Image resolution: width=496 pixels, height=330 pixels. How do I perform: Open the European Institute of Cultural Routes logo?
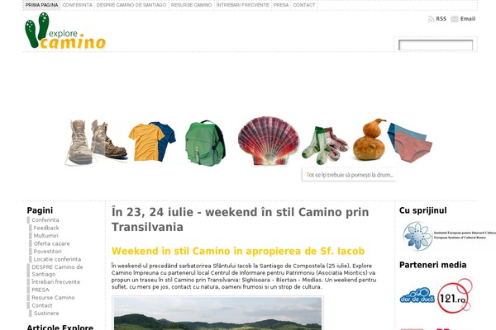pos(448,236)
